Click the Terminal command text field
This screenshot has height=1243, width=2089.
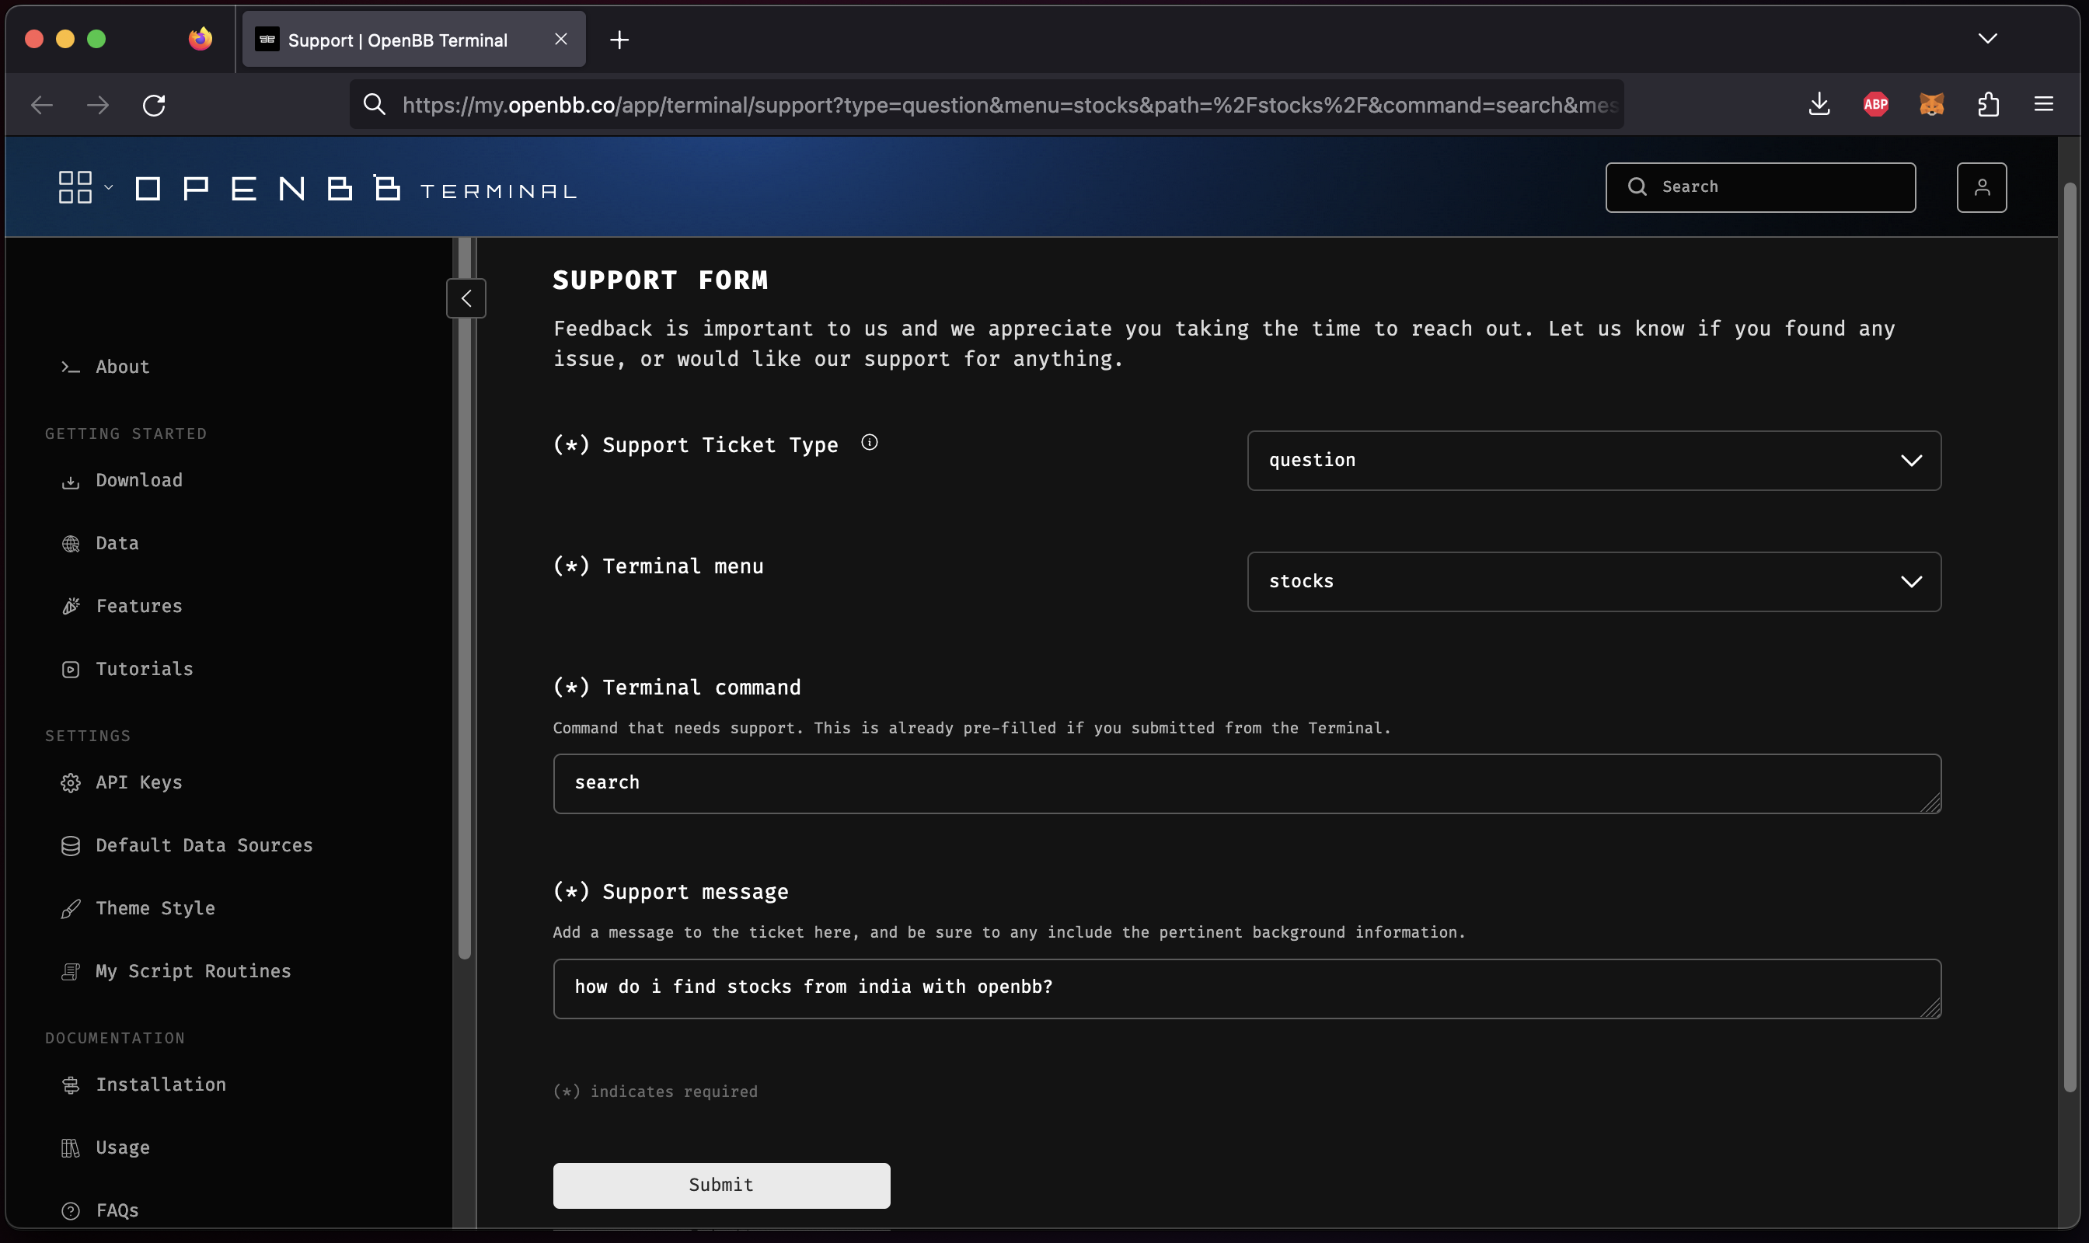point(1246,783)
